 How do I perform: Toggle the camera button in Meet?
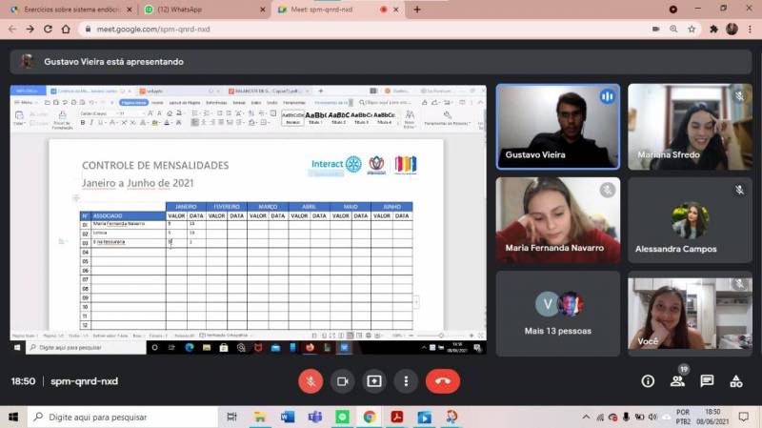(343, 381)
